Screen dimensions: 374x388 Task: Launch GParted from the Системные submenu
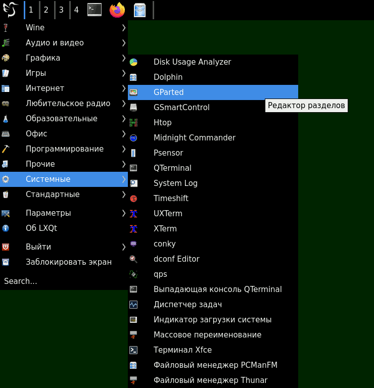[213, 92]
